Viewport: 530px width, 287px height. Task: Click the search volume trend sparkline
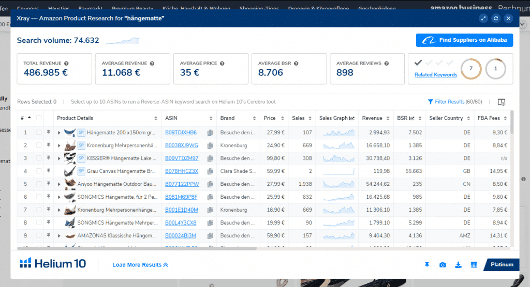(x=122, y=41)
